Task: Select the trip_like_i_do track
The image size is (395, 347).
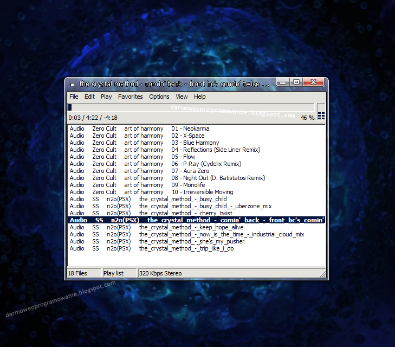Action: [x=197, y=248]
